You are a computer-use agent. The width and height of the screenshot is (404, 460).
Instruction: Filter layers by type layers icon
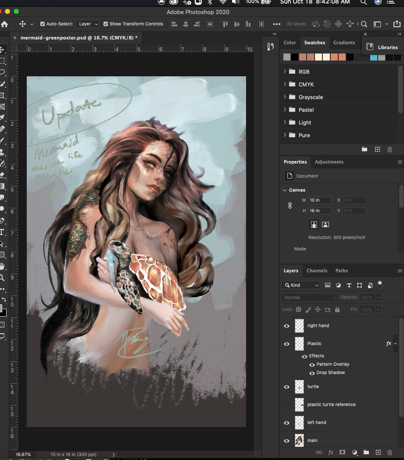(349, 285)
